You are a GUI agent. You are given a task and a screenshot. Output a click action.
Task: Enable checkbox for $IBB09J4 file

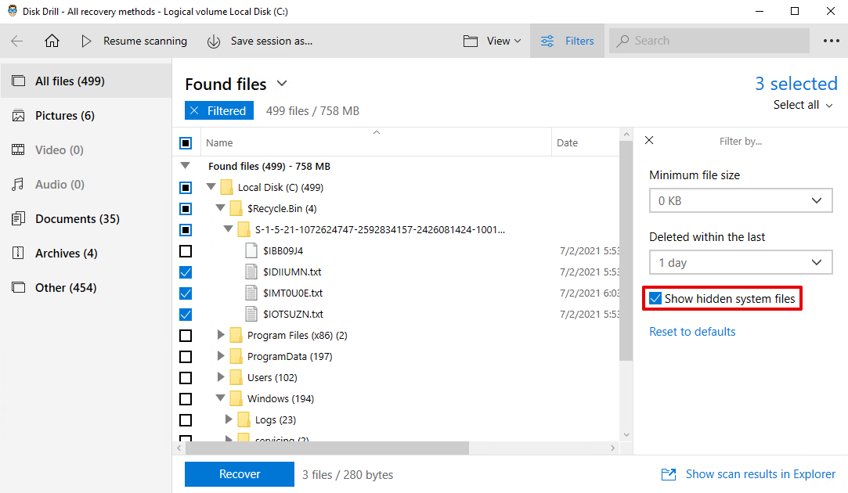tap(186, 250)
